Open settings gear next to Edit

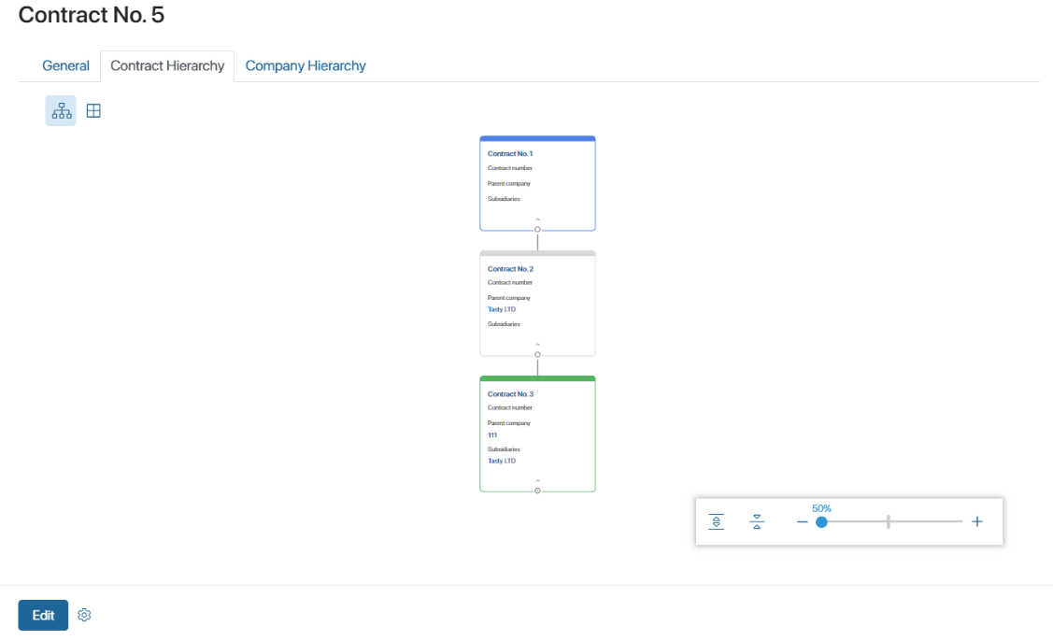point(84,615)
